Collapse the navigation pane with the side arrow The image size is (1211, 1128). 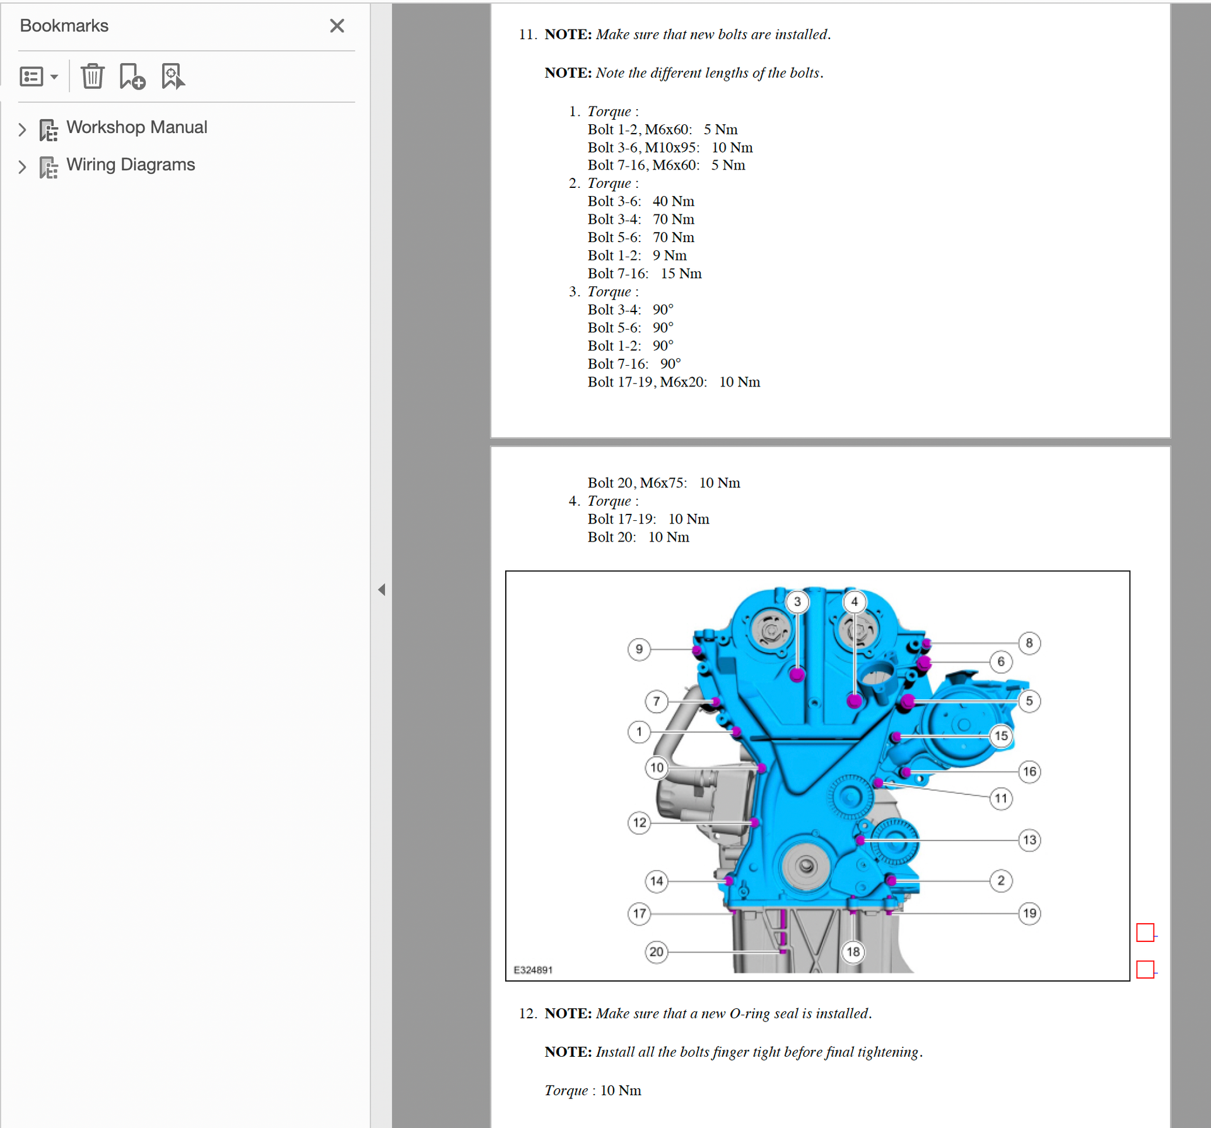click(382, 590)
